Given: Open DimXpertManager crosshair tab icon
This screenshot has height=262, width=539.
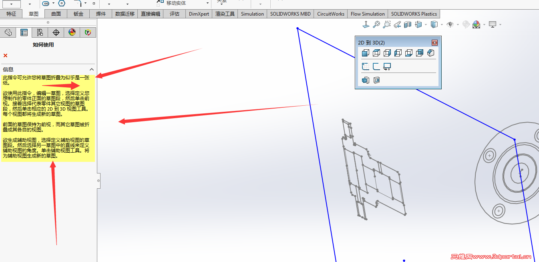Looking at the screenshot, I should pyautogui.click(x=56, y=32).
